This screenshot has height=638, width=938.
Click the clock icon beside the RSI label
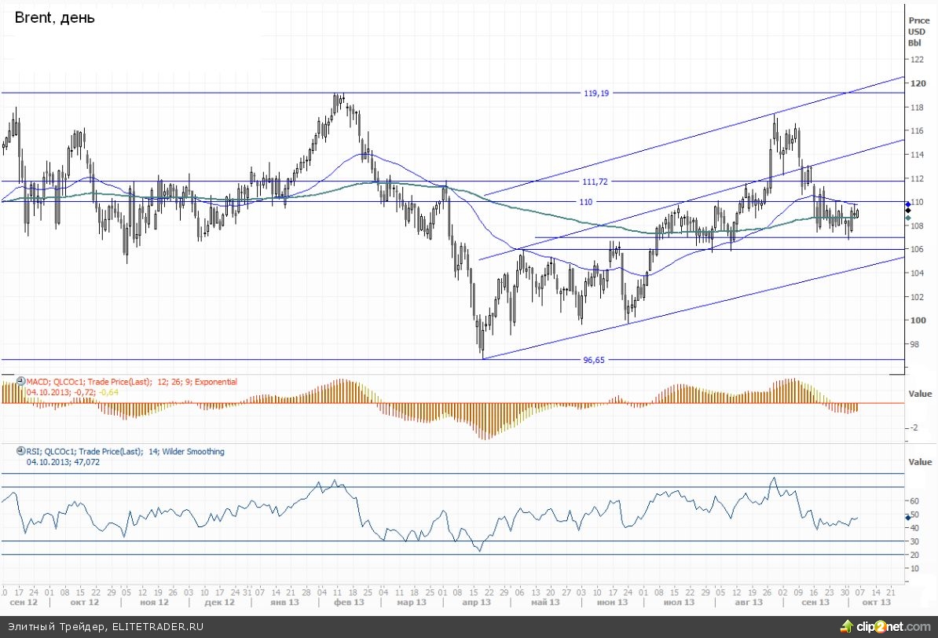coord(20,452)
